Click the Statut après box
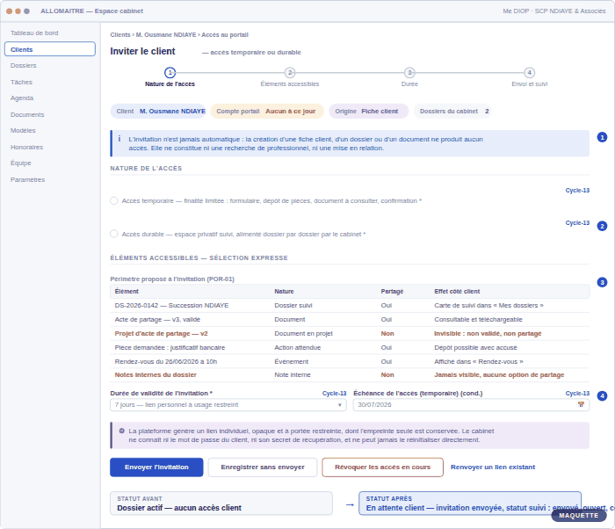Screen dimensions: 615x529 (x=470, y=504)
